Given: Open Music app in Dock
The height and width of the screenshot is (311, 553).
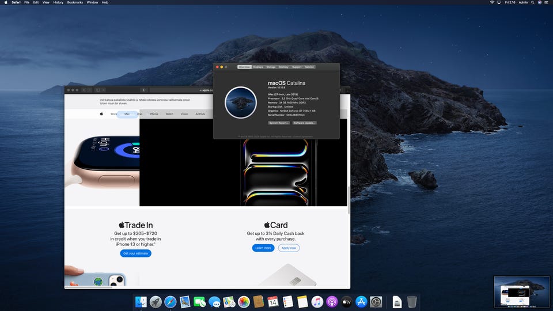Looking at the screenshot, I should click(317, 302).
